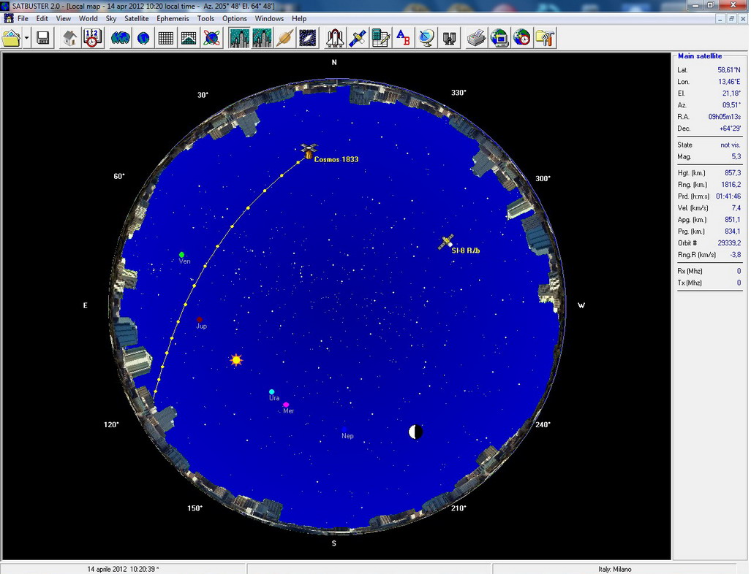Image resolution: width=751 pixels, height=574 pixels.
Task: Open the Sky menu
Action: 111,19
